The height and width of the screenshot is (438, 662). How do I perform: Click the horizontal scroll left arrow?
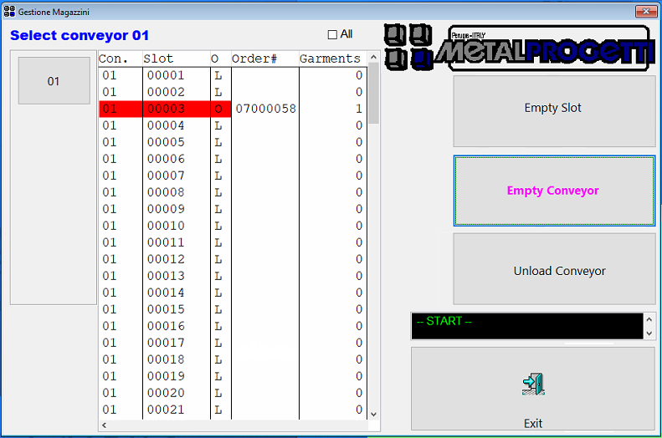click(x=105, y=425)
